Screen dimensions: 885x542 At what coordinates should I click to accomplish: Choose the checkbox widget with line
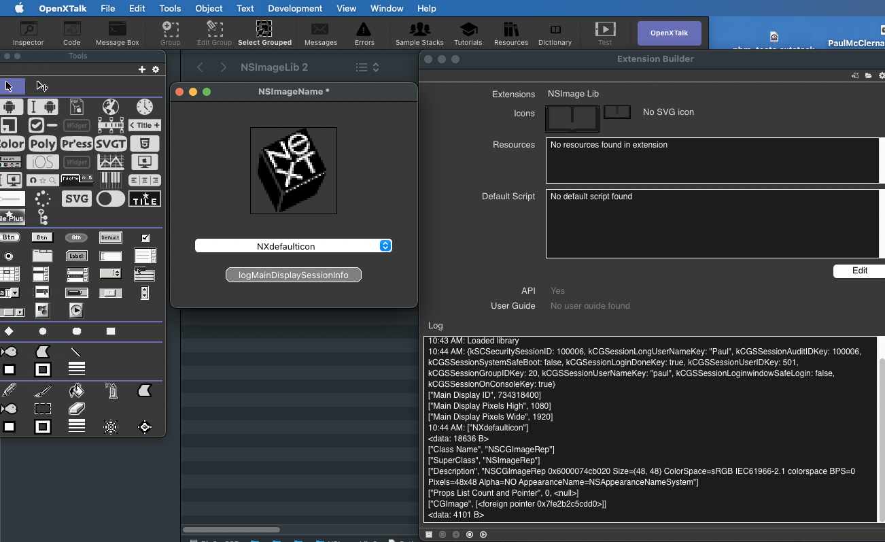coord(43,125)
